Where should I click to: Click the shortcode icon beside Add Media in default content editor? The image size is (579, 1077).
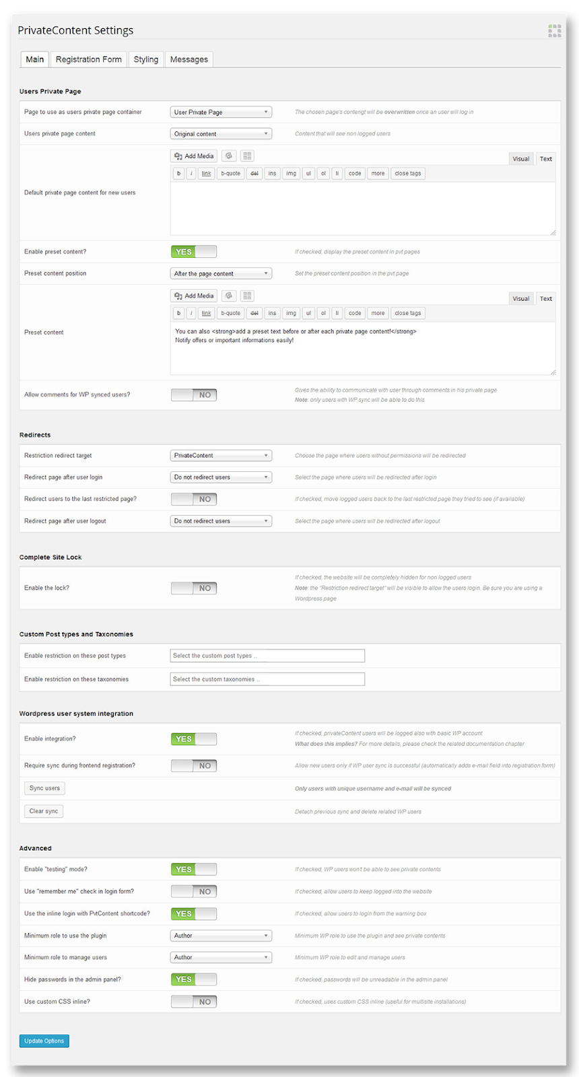coord(229,155)
